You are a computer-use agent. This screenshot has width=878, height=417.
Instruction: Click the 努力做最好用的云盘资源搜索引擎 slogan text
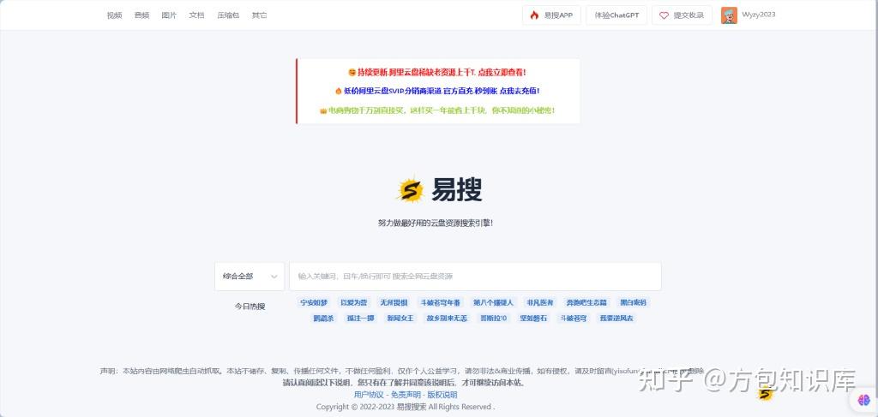(x=436, y=223)
